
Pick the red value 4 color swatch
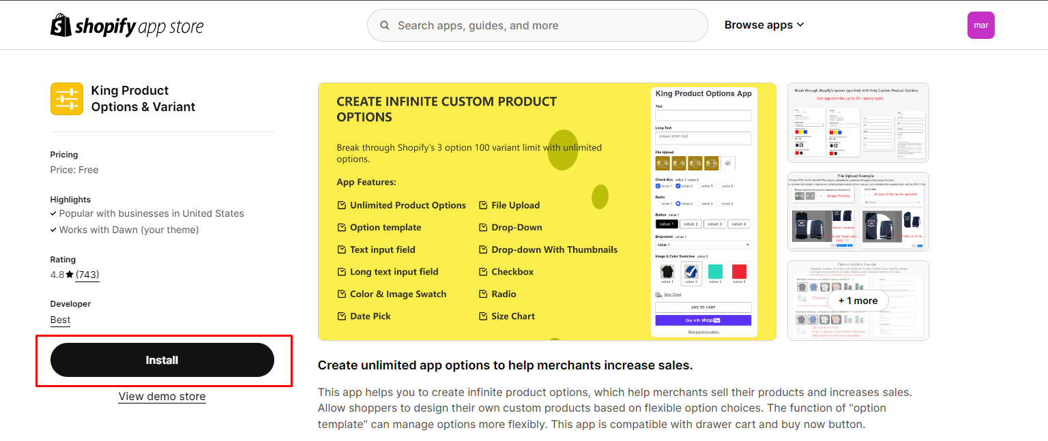(x=738, y=271)
